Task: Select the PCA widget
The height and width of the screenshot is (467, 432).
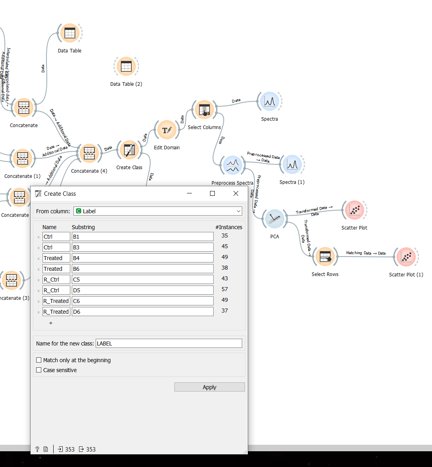Action: [x=274, y=219]
